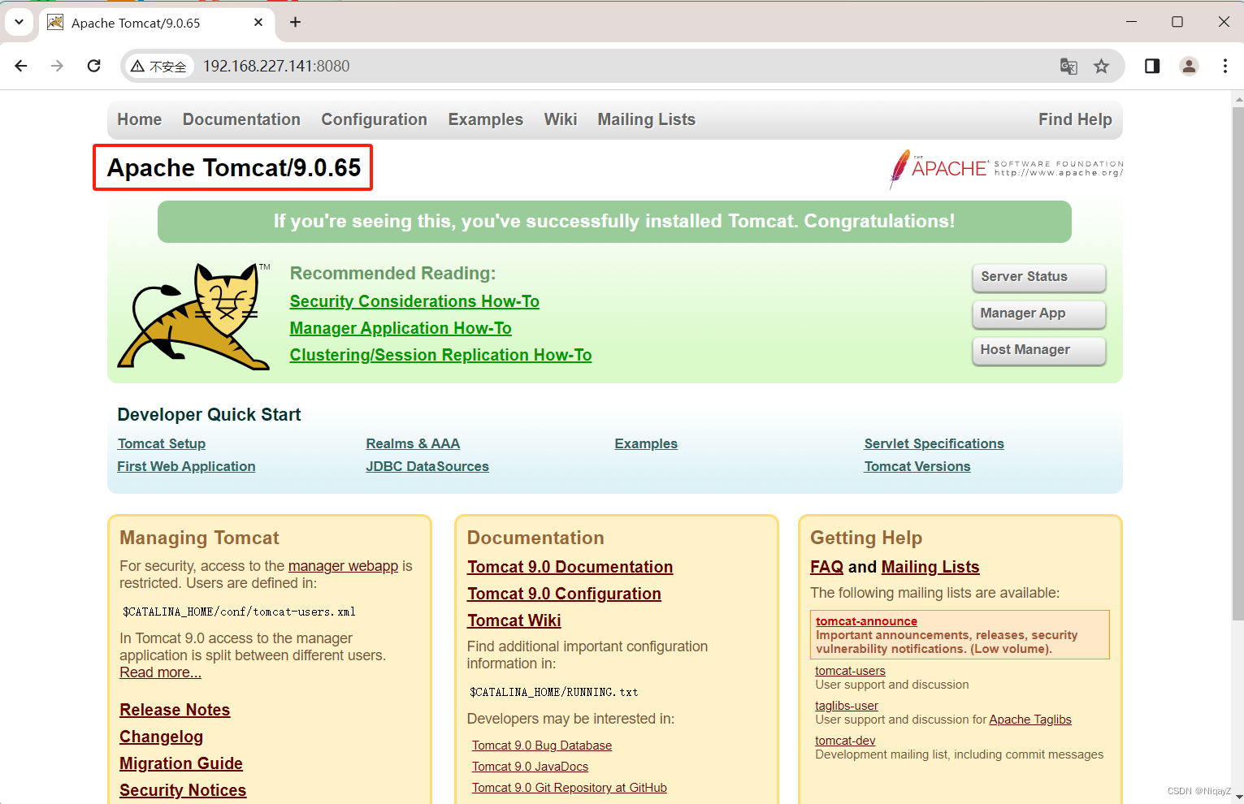Open the Security Notices link
1244x804 pixels.
click(x=183, y=790)
